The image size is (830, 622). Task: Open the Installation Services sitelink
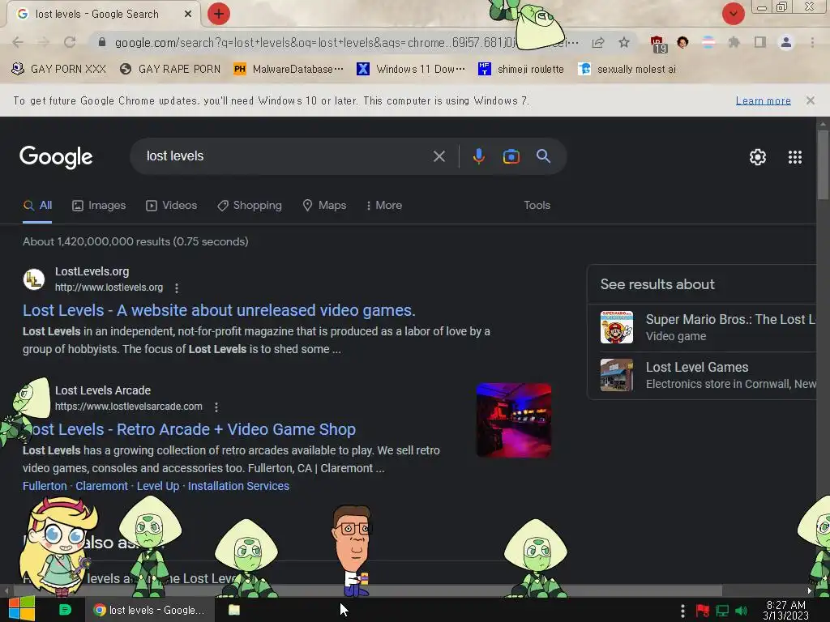click(238, 486)
